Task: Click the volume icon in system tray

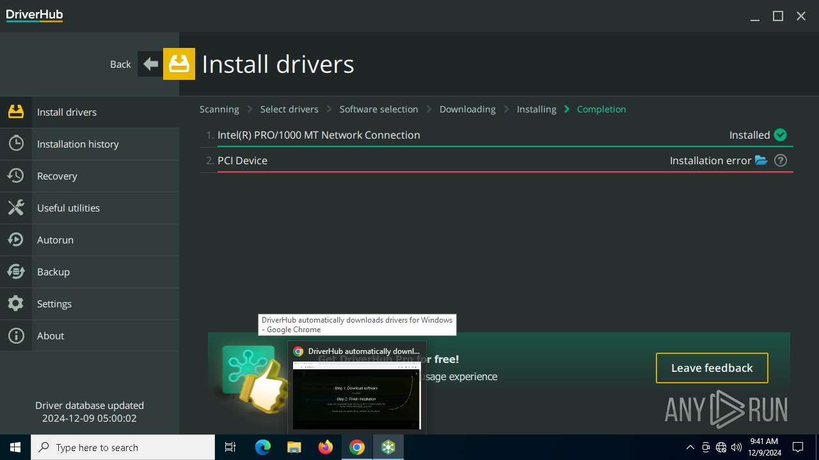Action: (736, 447)
